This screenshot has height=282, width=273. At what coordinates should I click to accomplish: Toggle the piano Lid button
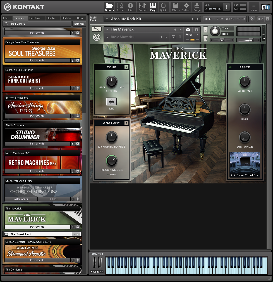(111, 102)
